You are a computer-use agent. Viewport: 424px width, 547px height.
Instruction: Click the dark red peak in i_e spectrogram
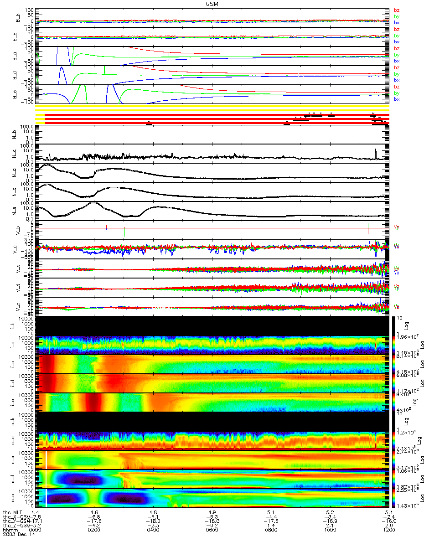click(93, 402)
